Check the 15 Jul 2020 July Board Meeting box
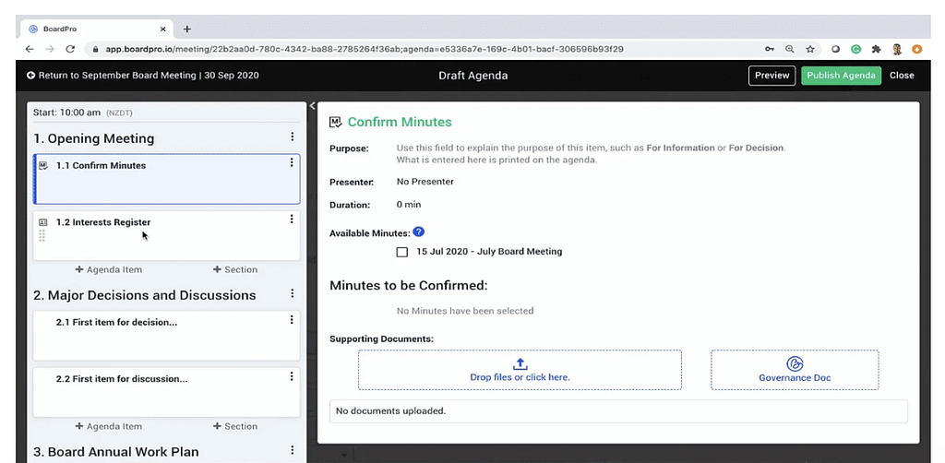This screenshot has height=463, width=945. tap(402, 252)
